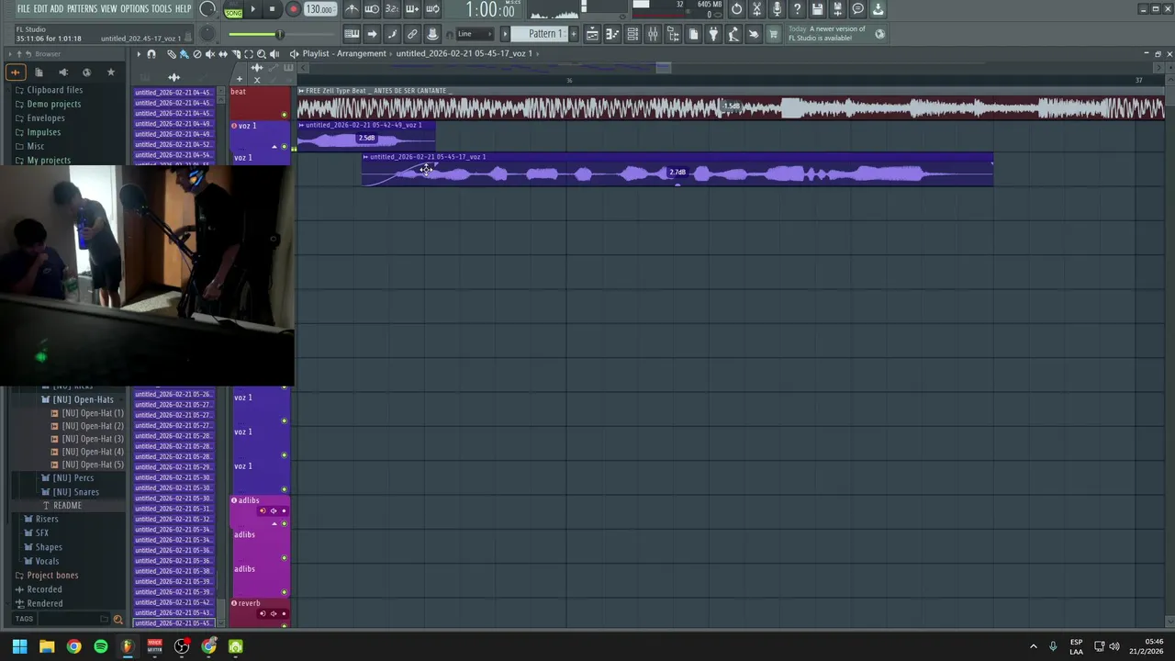Toggle the countdown before recording button

[x=392, y=9]
